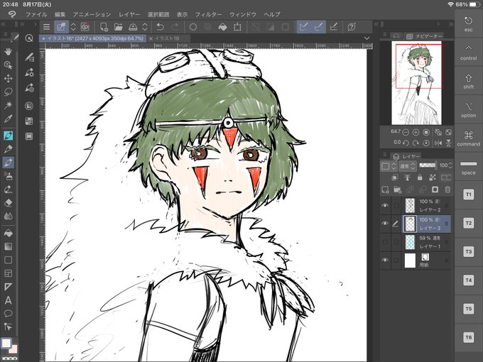Viewport: 483px width, 362px height.
Task: Toggle Snap to grid in command bar
Action: 334,27
